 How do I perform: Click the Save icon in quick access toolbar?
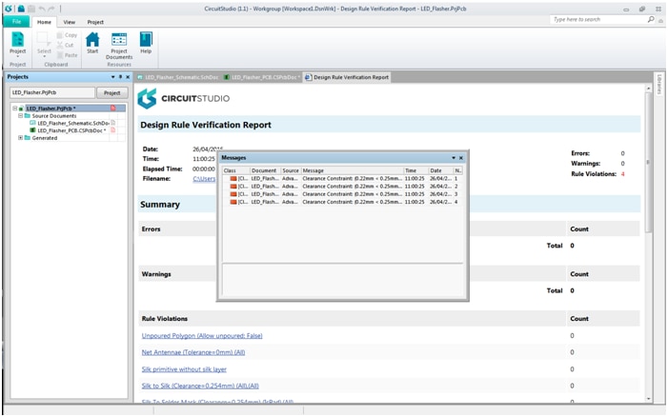(20, 7)
